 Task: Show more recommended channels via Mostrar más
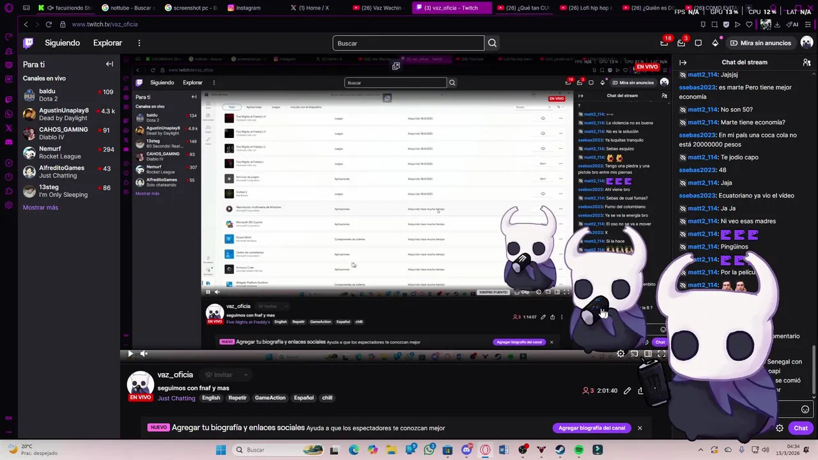click(x=40, y=208)
